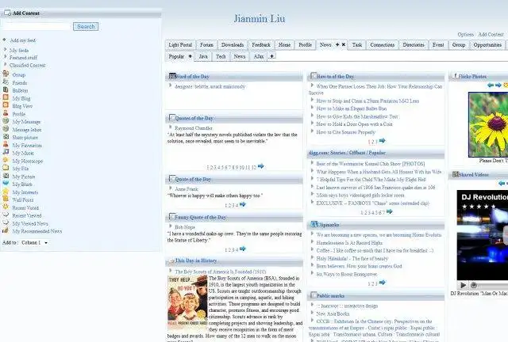508x342 pixels.
Task: Click the Group icon in Add Content sidebar
Action: (6, 74)
